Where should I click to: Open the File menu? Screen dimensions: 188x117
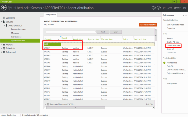coord(164,8)
